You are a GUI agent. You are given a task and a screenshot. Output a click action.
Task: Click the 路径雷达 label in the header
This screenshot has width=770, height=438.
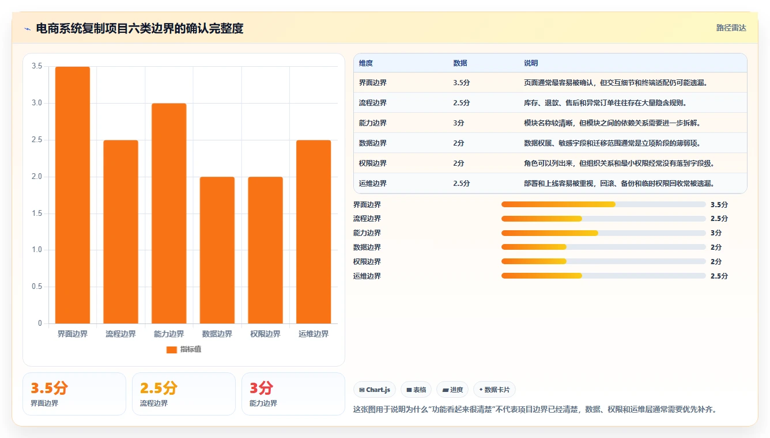[x=731, y=28]
